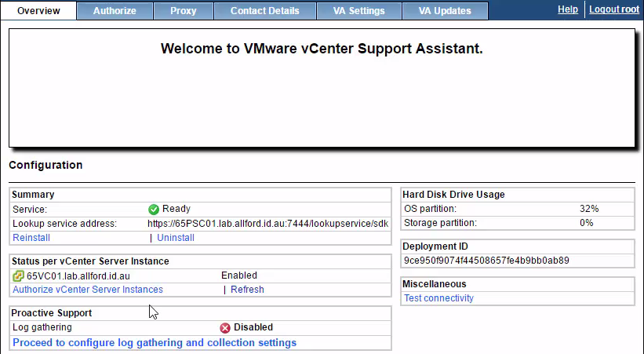The image size is (644, 354).
Task: Open the VA Settings tab
Action: pyautogui.click(x=359, y=11)
